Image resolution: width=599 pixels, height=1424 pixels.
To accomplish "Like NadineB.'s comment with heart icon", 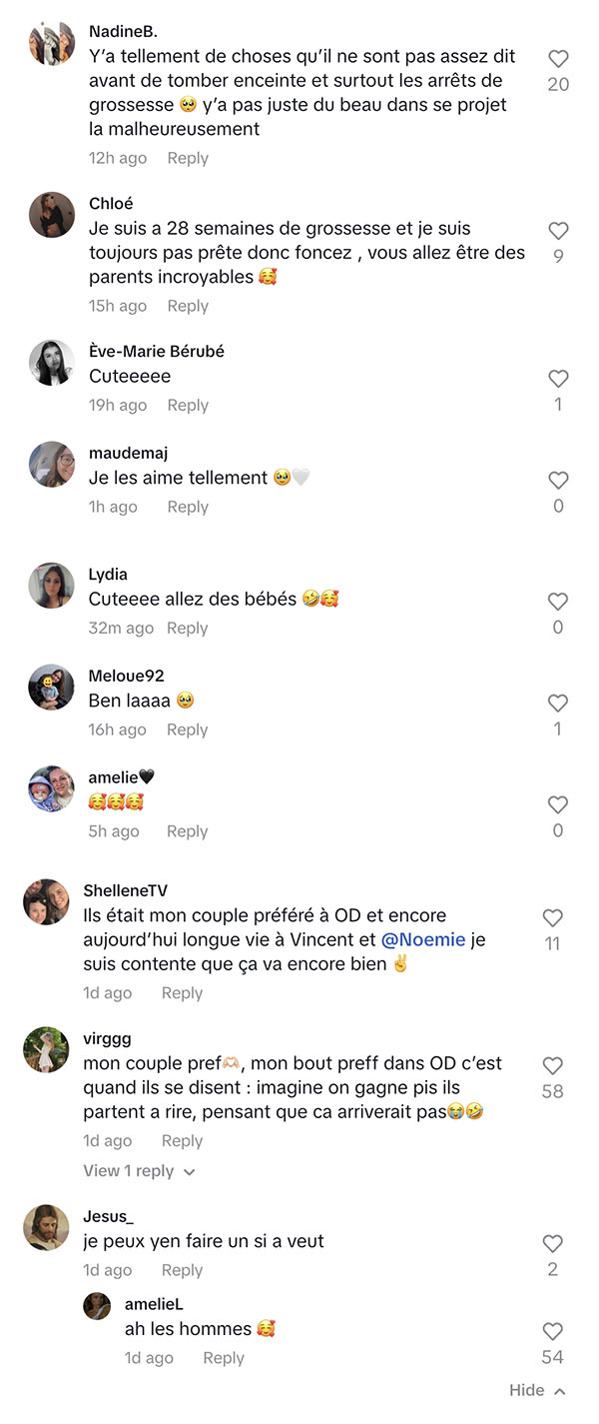I will tap(558, 59).
